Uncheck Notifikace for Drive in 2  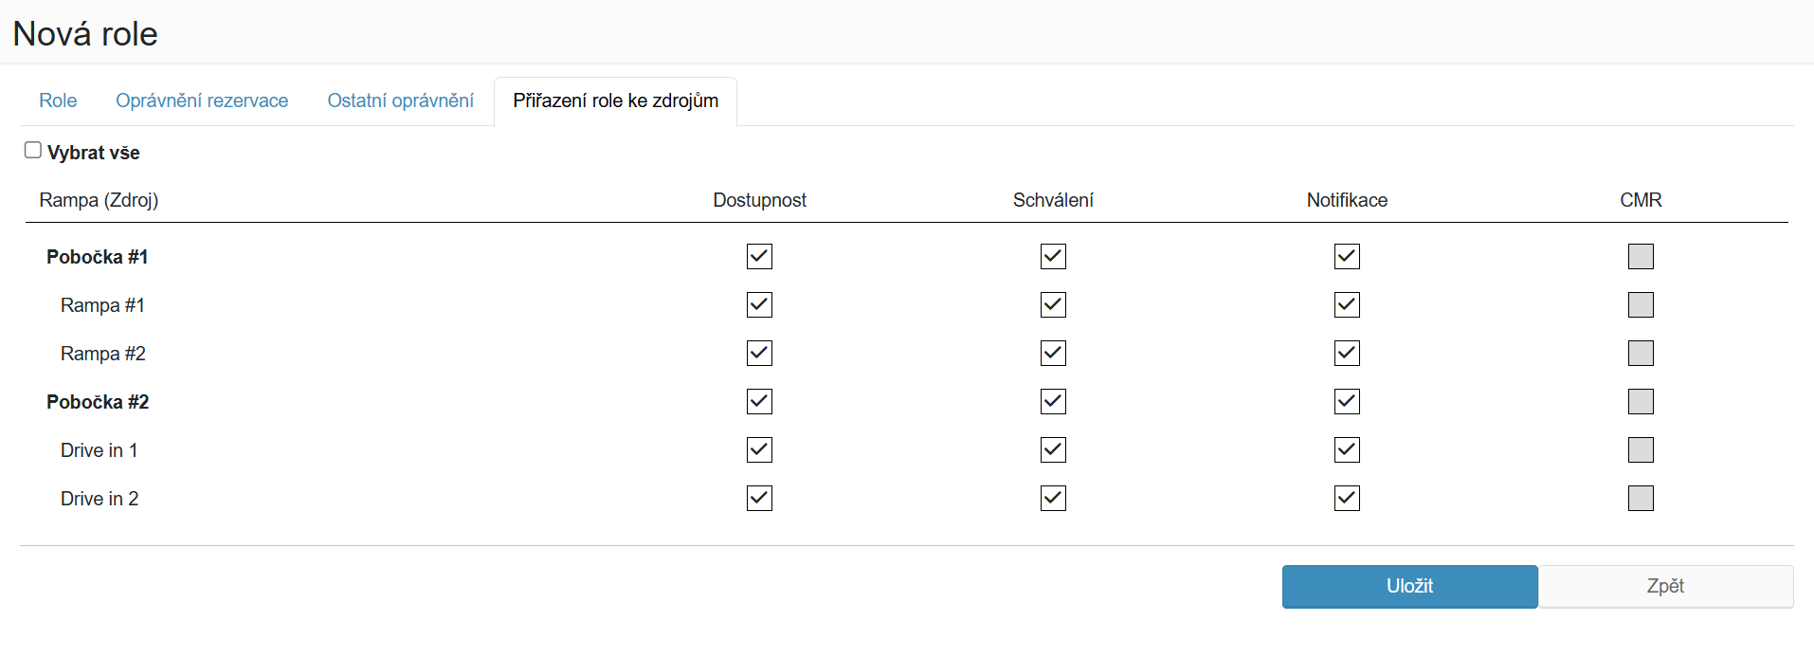click(x=1347, y=498)
